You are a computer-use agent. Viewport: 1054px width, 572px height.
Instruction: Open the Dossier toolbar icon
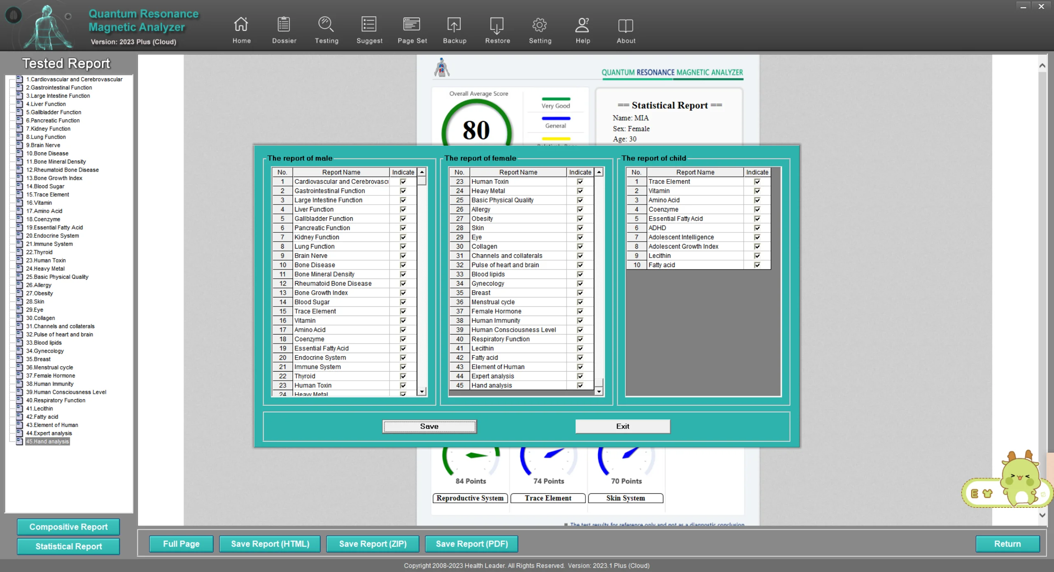tap(284, 25)
